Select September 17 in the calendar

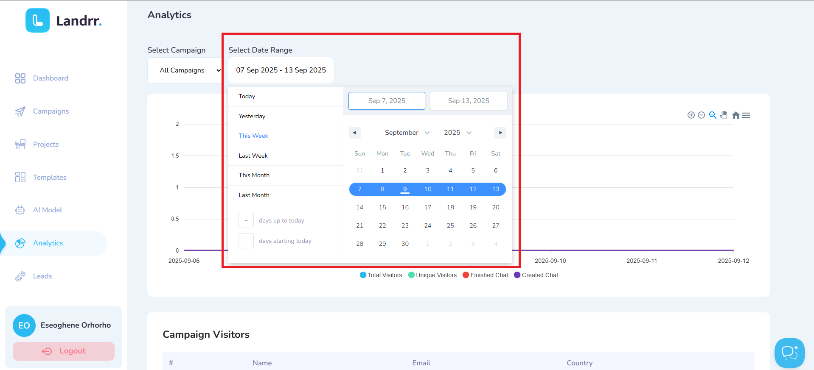(428, 207)
